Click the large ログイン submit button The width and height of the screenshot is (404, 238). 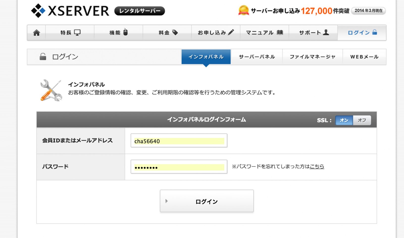(207, 201)
